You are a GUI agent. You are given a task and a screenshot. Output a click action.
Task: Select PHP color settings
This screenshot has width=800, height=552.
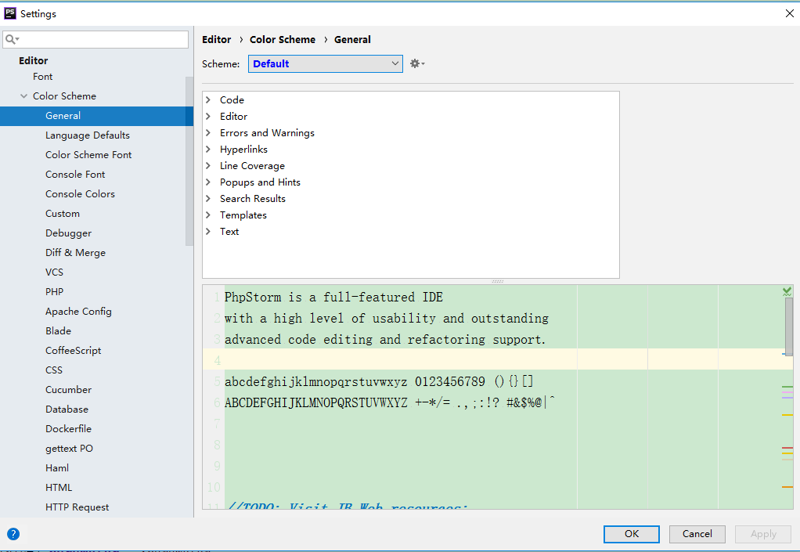pyautogui.click(x=54, y=292)
